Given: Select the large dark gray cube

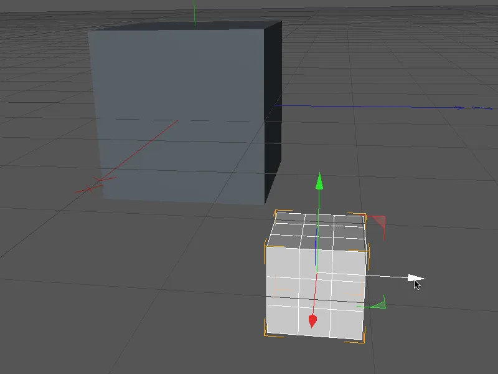Looking at the screenshot, I should [185, 113].
